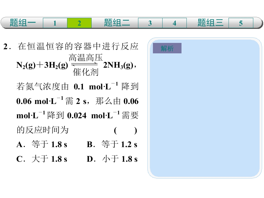
Task: Click the 2NH₃(g) product formula
Action: coord(118,65)
